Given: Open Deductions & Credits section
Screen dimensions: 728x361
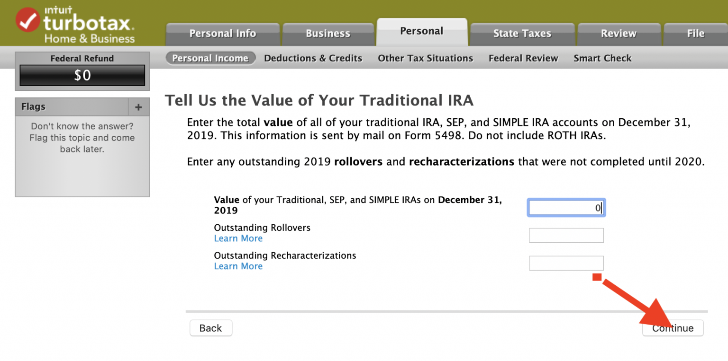Looking at the screenshot, I should point(313,58).
